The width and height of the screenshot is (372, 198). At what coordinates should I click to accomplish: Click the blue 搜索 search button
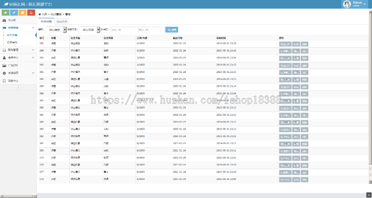click(172, 30)
